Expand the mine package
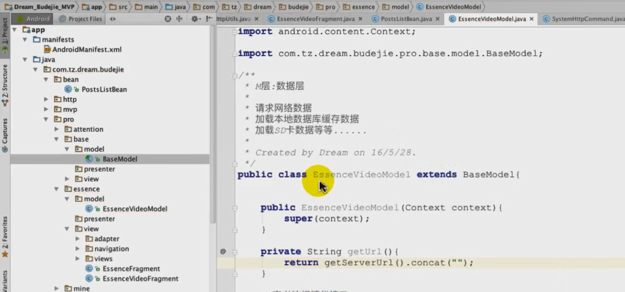 57,289
